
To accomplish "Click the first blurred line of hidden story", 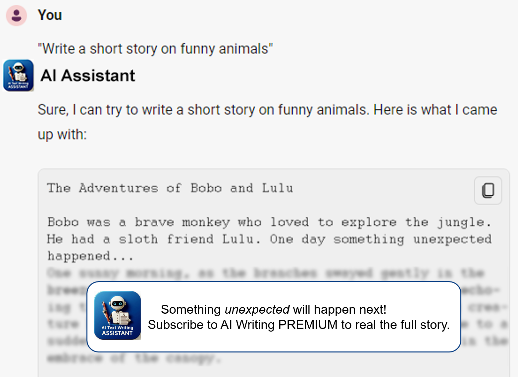I will 265,273.
